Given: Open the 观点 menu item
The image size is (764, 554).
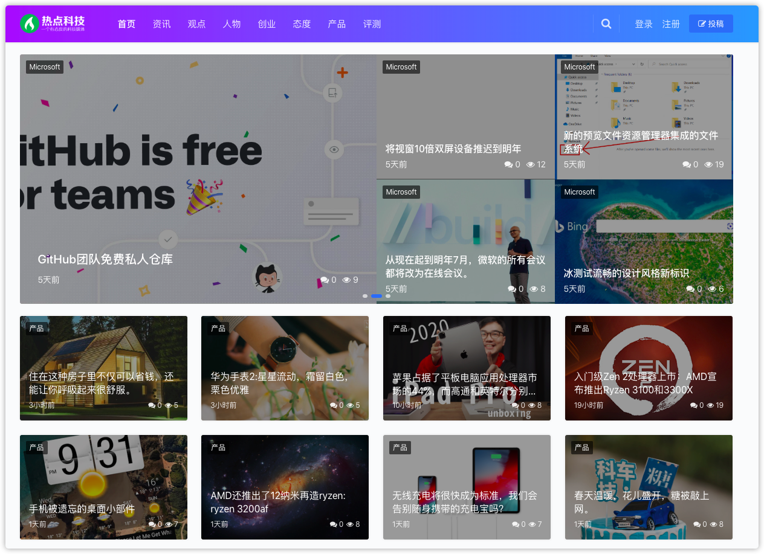Looking at the screenshot, I should click(x=196, y=24).
